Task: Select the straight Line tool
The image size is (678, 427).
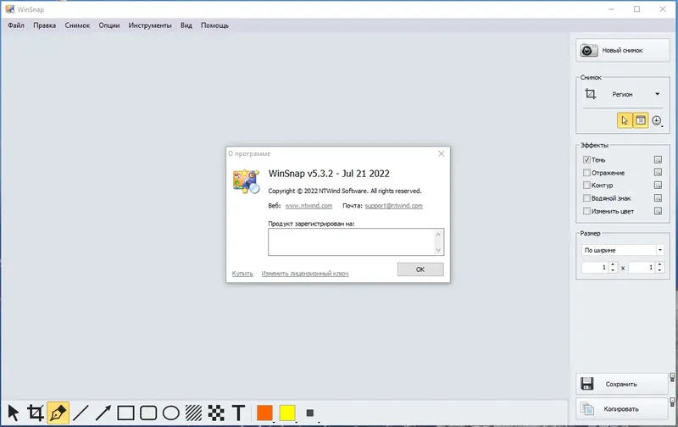Action: click(x=81, y=413)
